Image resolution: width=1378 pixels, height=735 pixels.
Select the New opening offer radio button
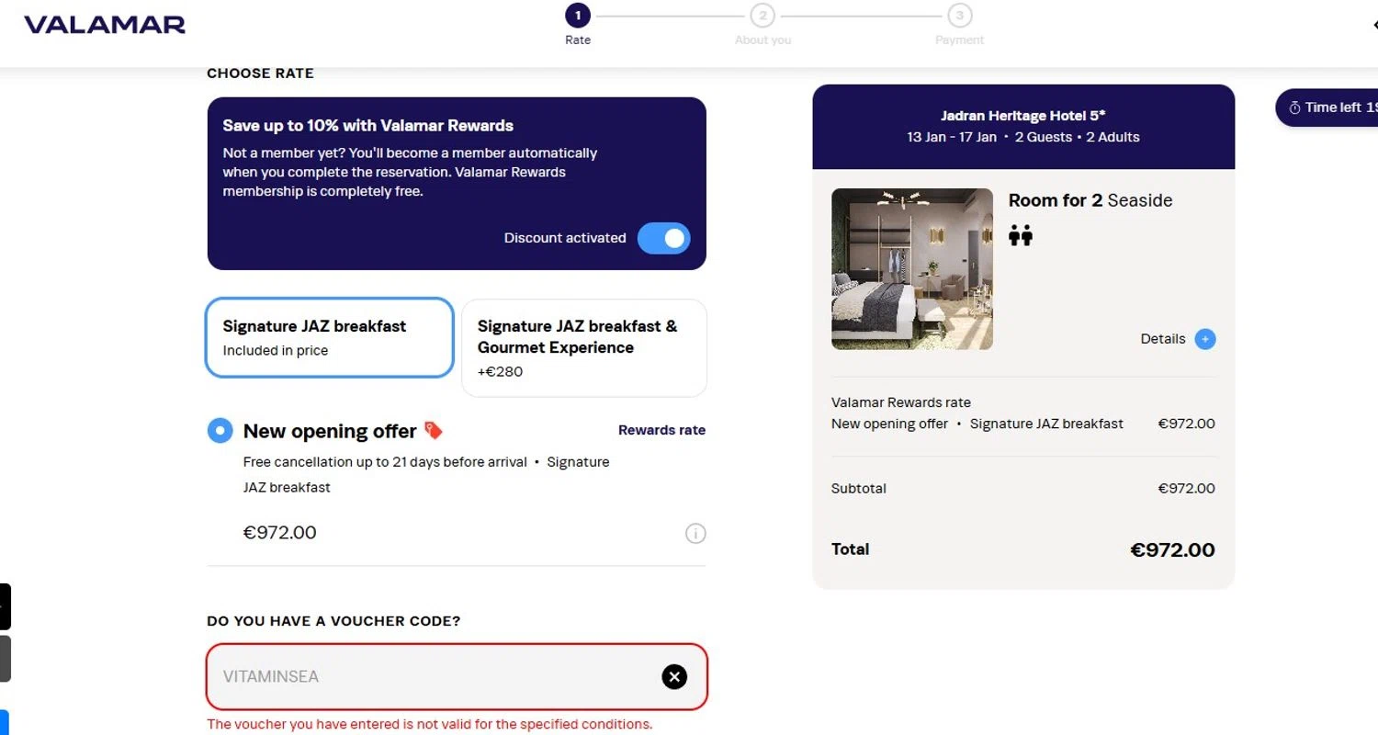click(220, 430)
